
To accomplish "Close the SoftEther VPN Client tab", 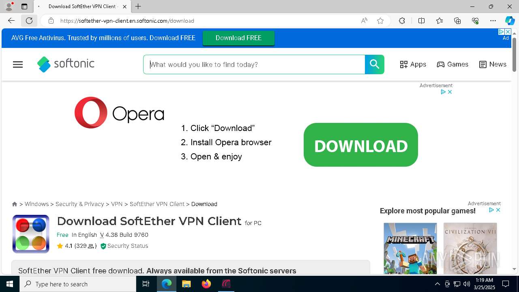I will [124, 6].
